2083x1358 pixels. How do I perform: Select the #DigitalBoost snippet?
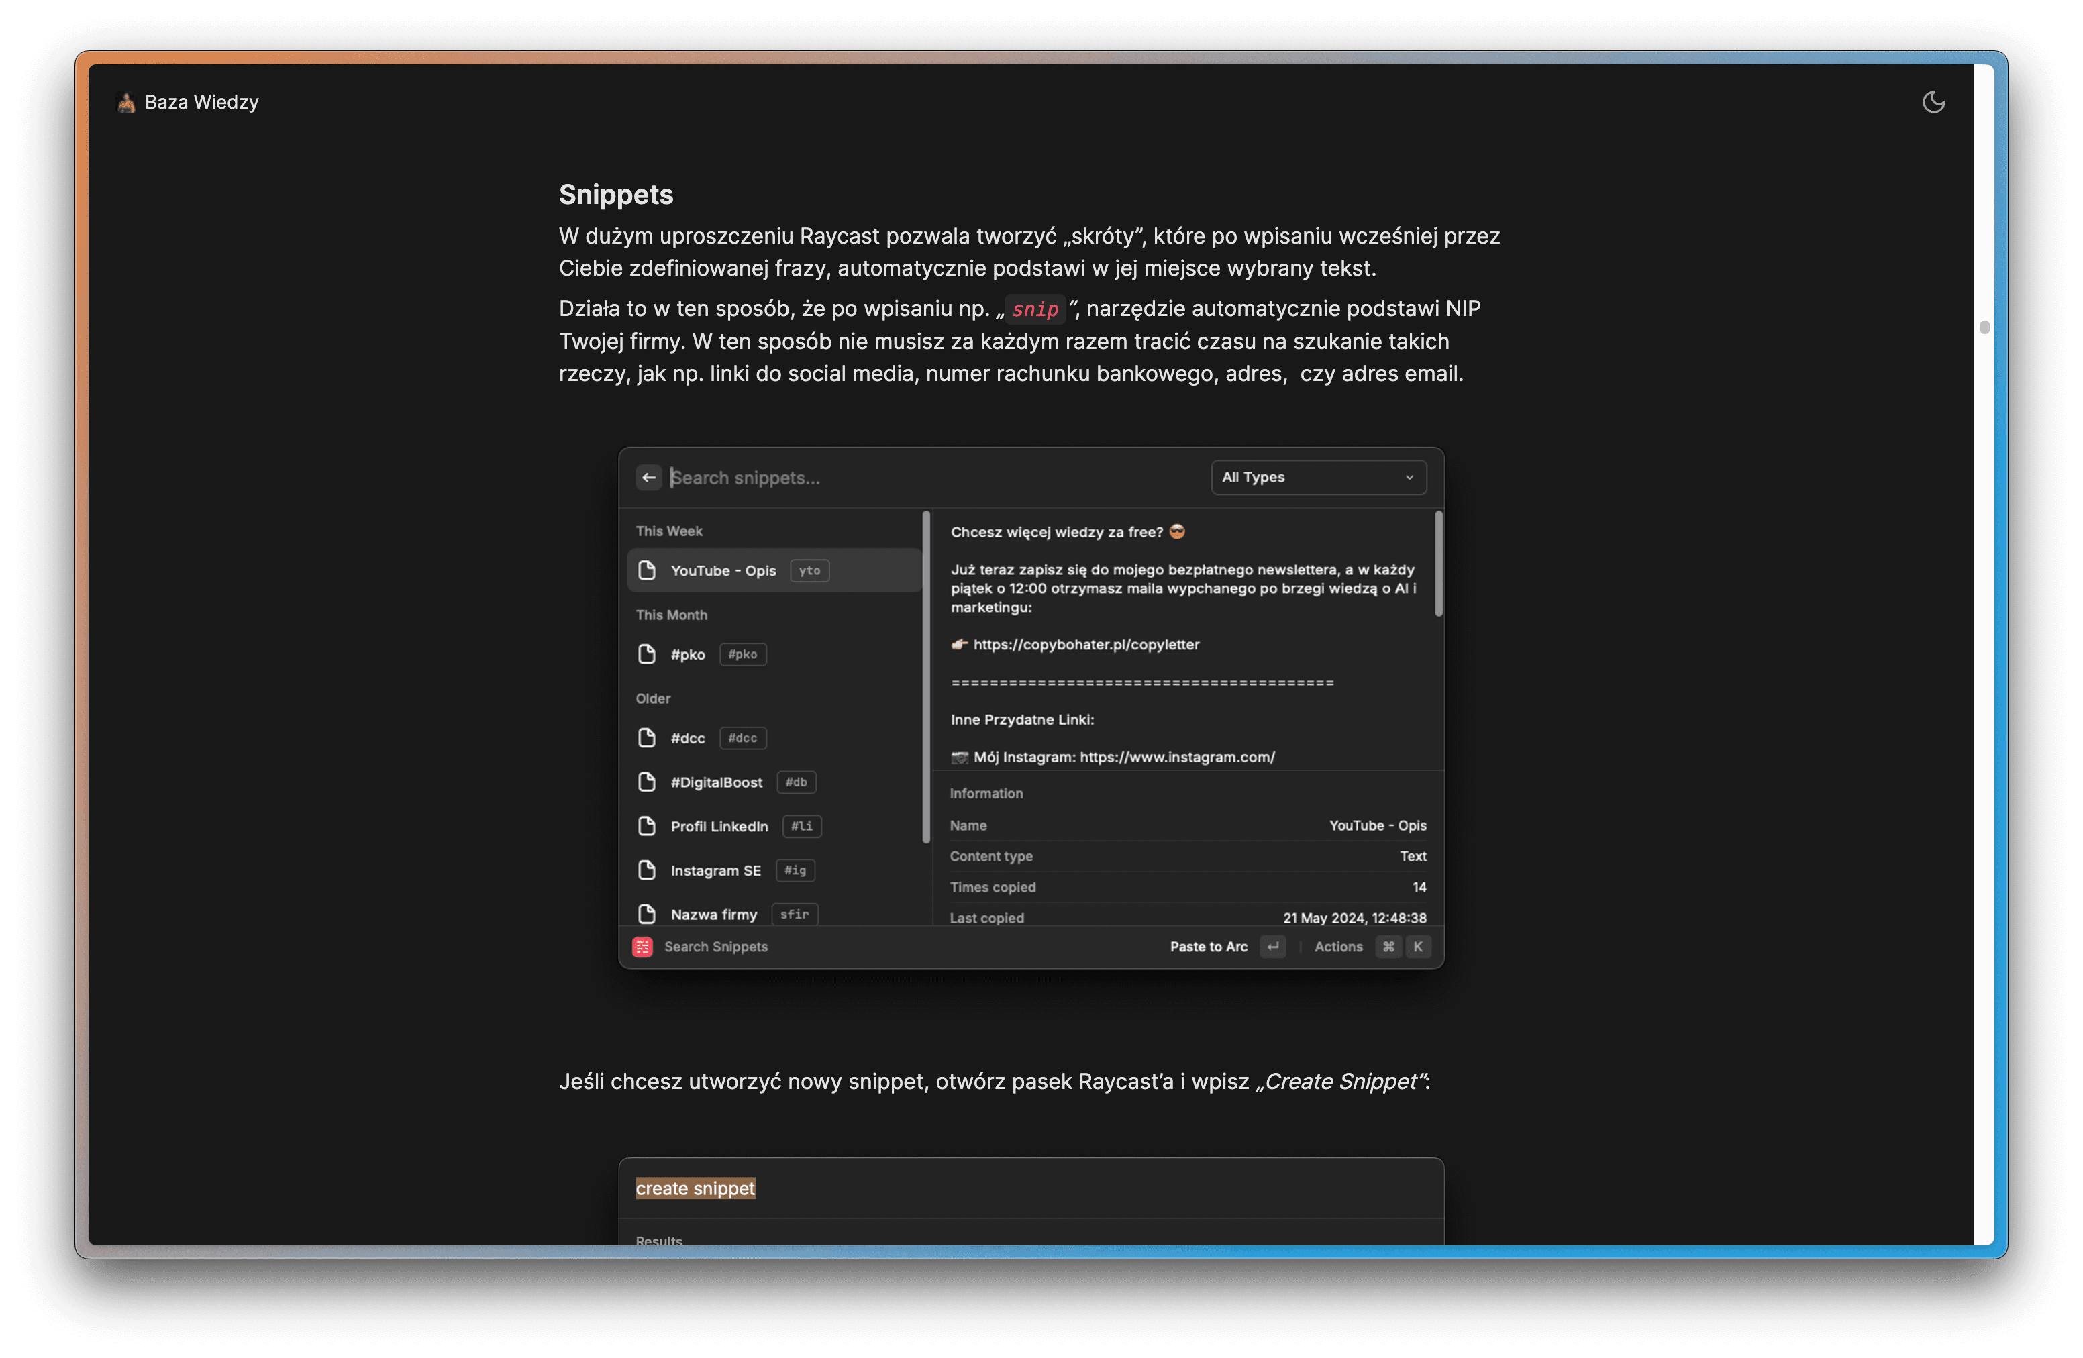[x=774, y=782]
